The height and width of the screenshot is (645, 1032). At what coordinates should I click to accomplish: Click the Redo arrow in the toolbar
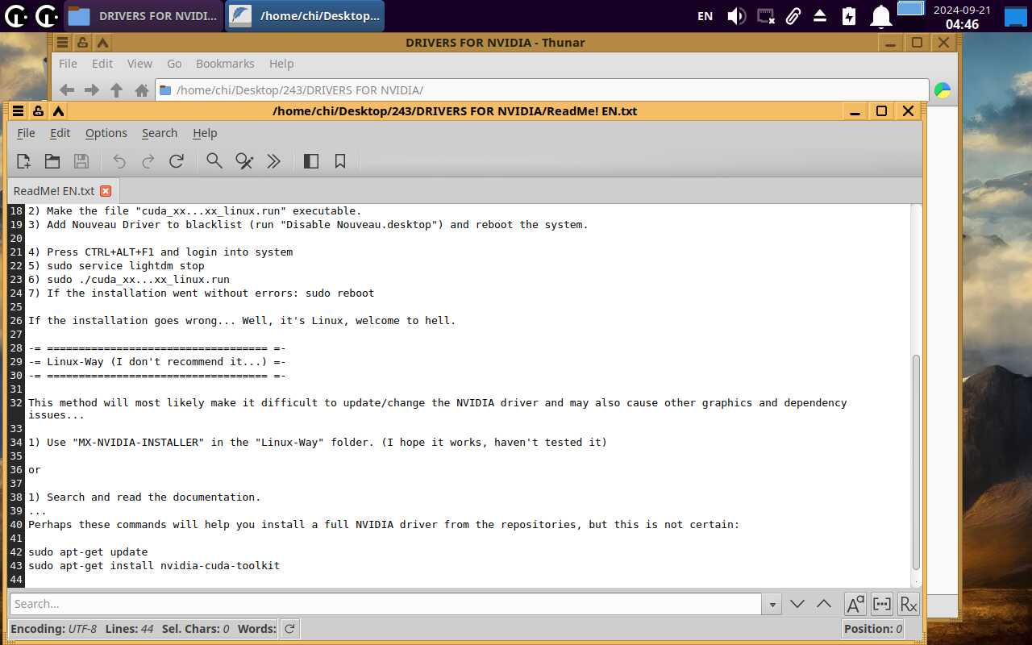(x=148, y=161)
